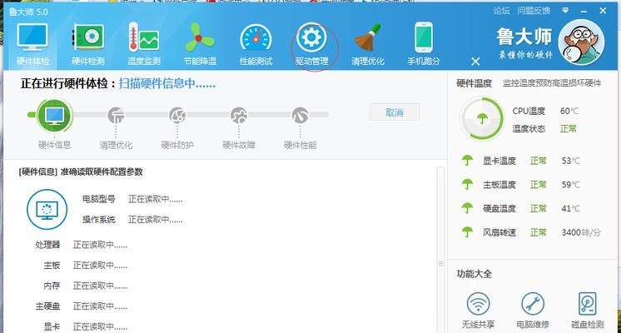This screenshot has width=621, height=333.
Task: Click the 硬件信息 step icon
Action: click(x=54, y=115)
